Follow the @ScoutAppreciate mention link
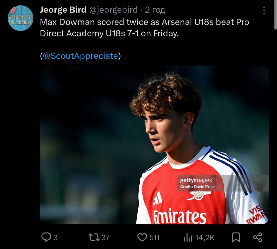Screen dimensions: 277x249 coord(81,56)
